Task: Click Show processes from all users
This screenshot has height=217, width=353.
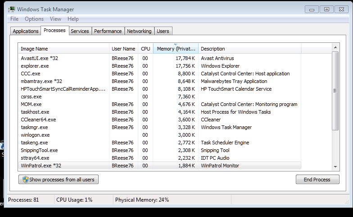Action: point(59,180)
